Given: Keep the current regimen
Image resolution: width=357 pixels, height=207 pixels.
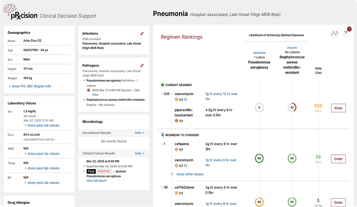Looking at the screenshot, I should click(x=338, y=108).
